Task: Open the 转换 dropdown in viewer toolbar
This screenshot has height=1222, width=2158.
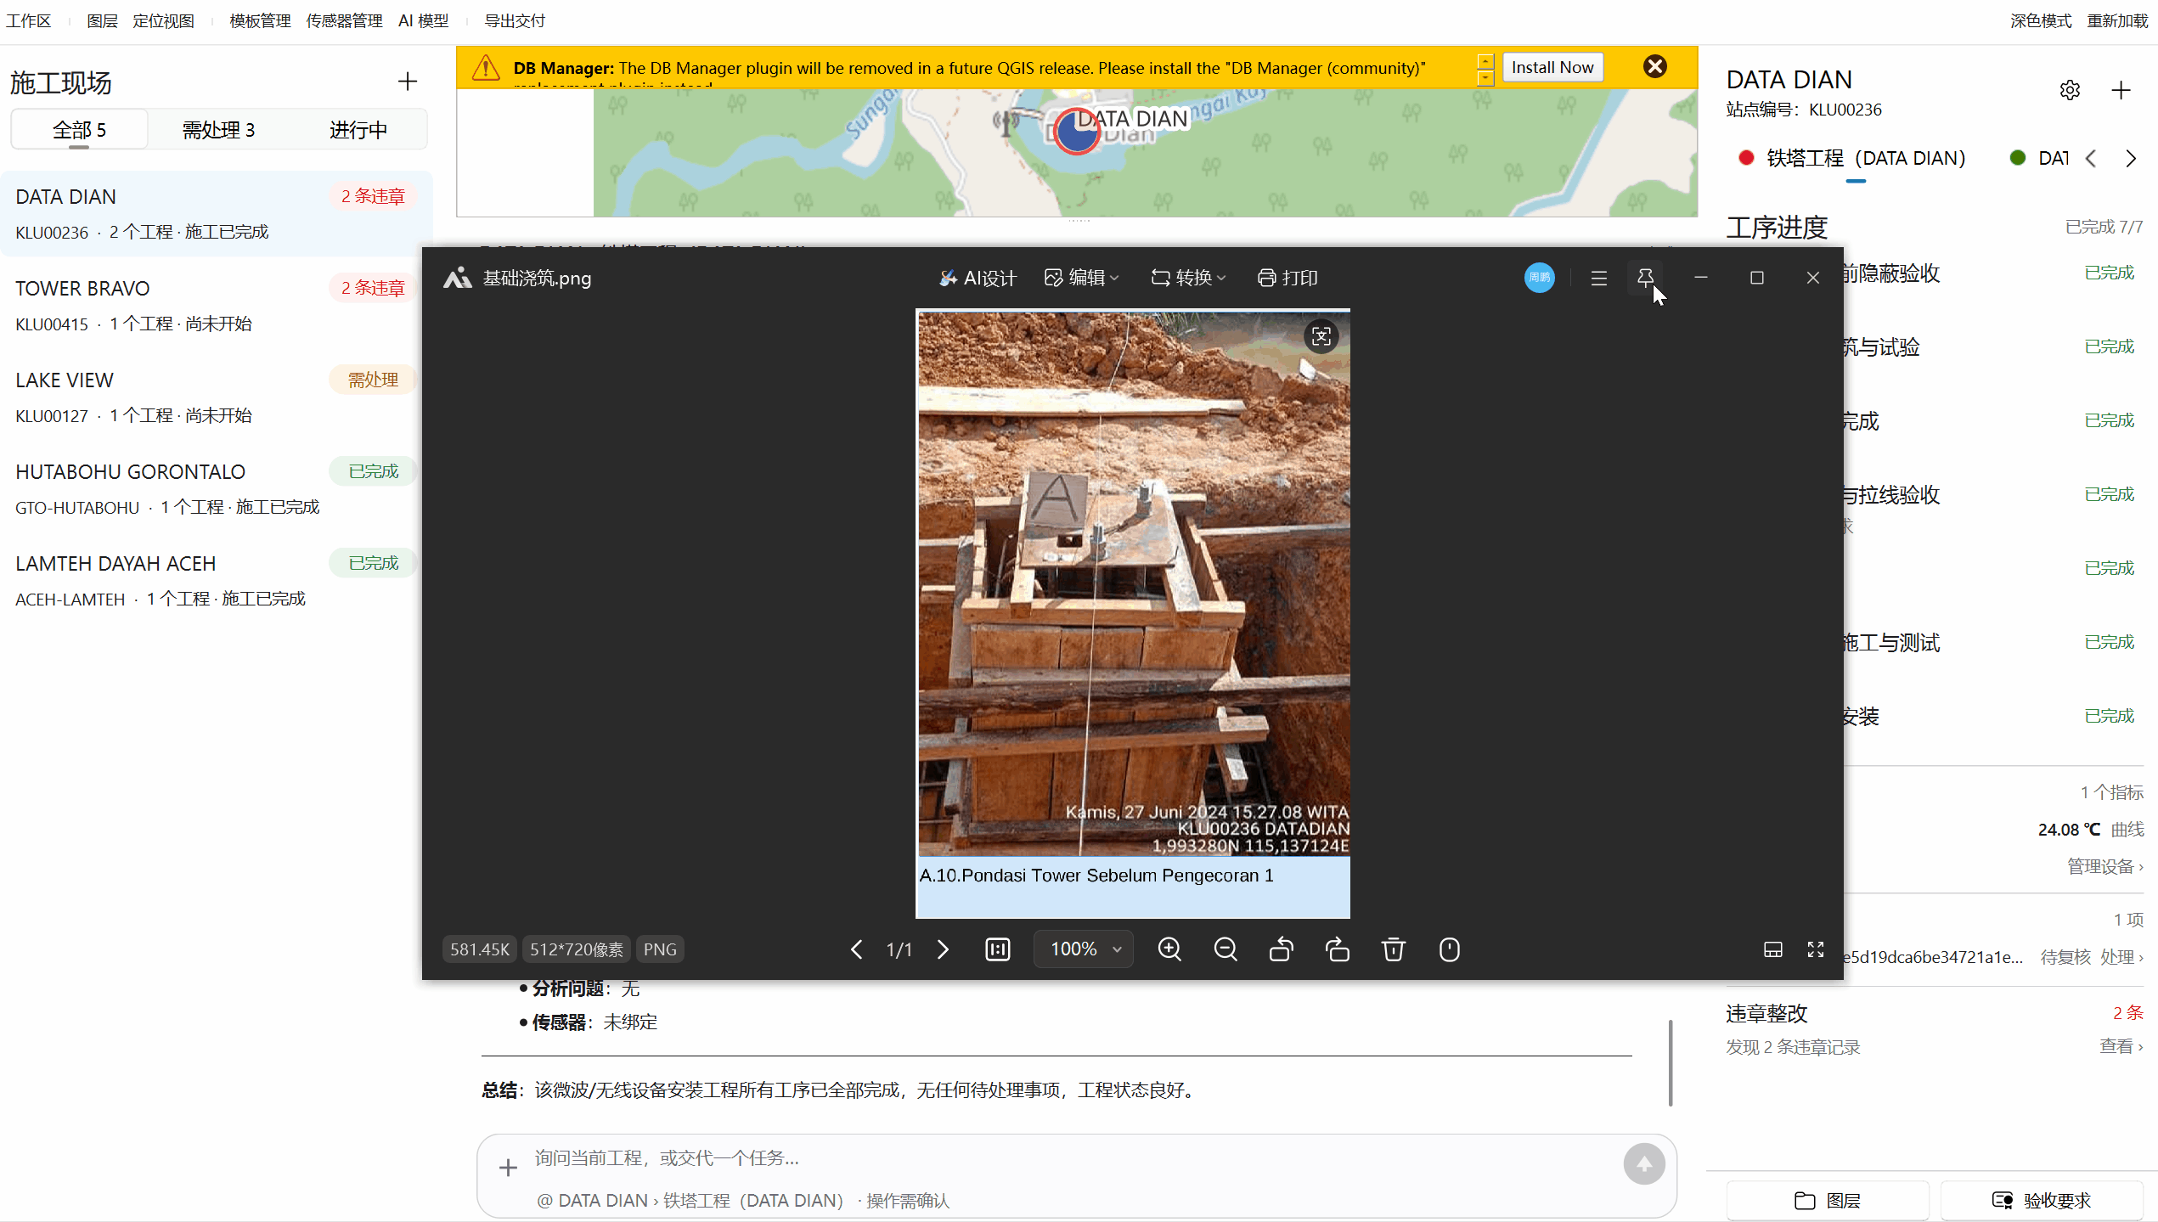Action: click(1189, 278)
